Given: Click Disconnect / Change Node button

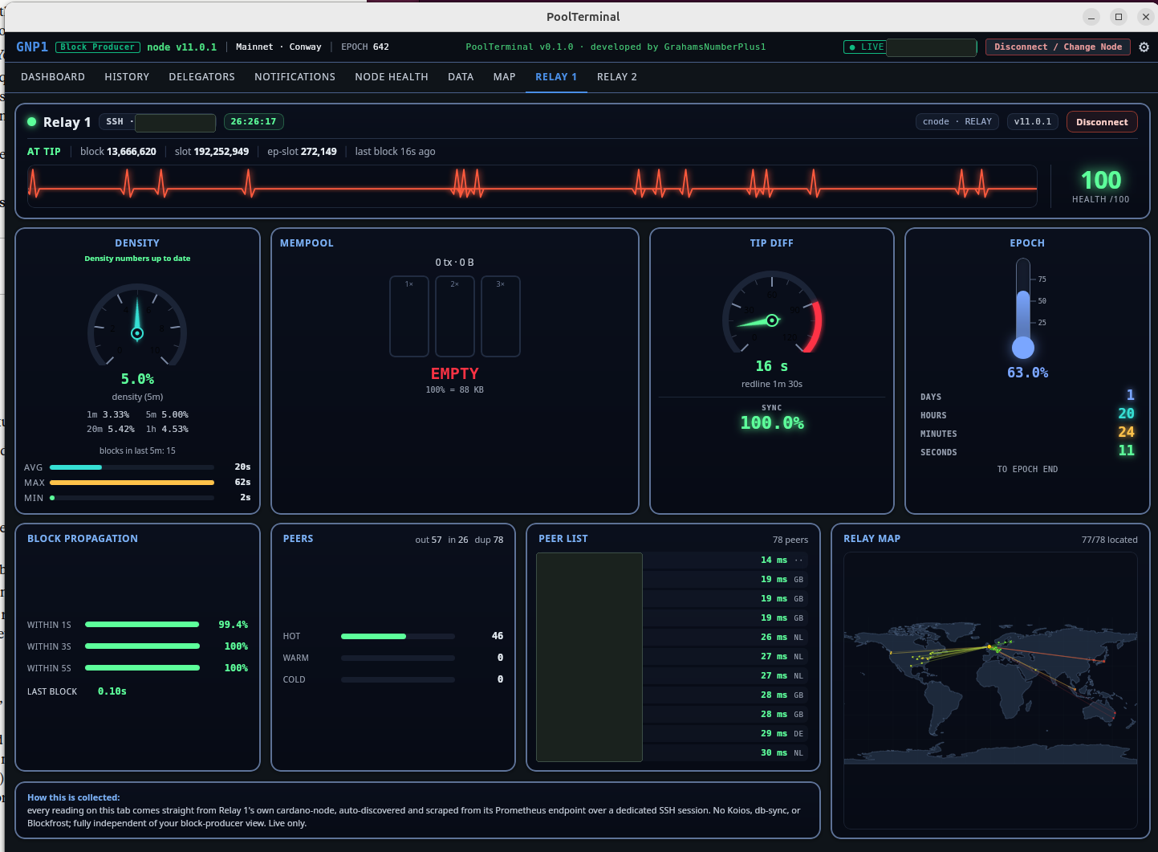Looking at the screenshot, I should click(1058, 47).
